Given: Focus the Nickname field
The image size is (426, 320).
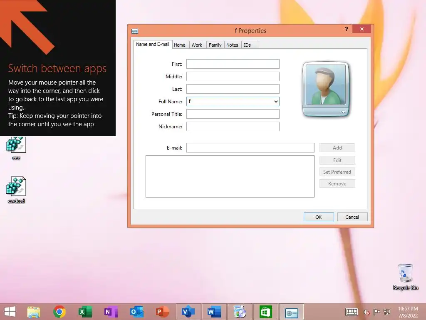Looking at the screenshot, I should pos(233,127).
